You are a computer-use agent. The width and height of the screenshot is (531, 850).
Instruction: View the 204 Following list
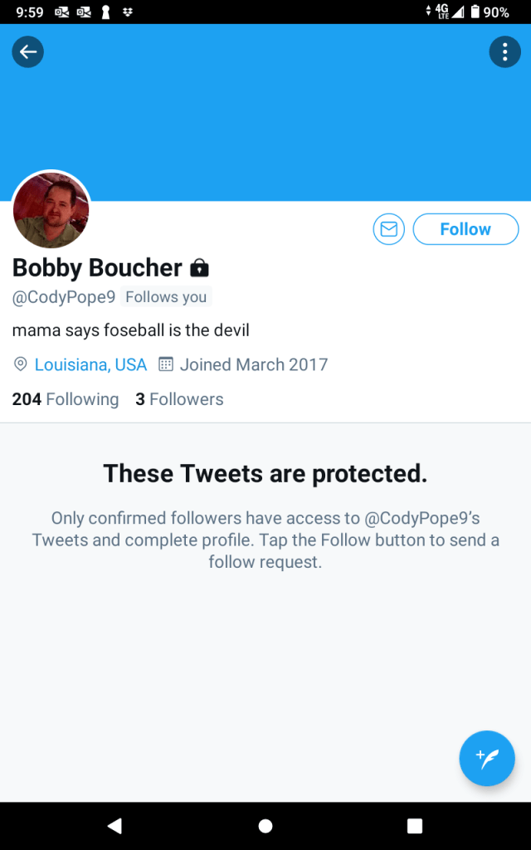66,399
